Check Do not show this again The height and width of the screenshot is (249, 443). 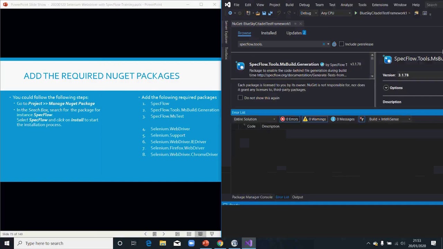click(240, 98)
